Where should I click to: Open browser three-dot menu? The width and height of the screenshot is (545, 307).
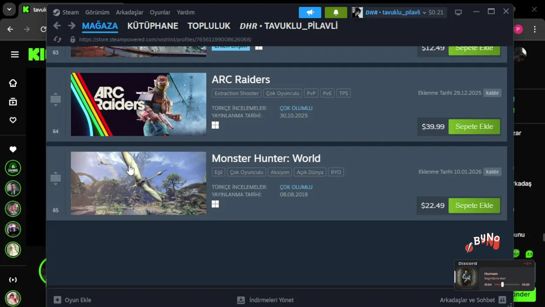(535, 29)
